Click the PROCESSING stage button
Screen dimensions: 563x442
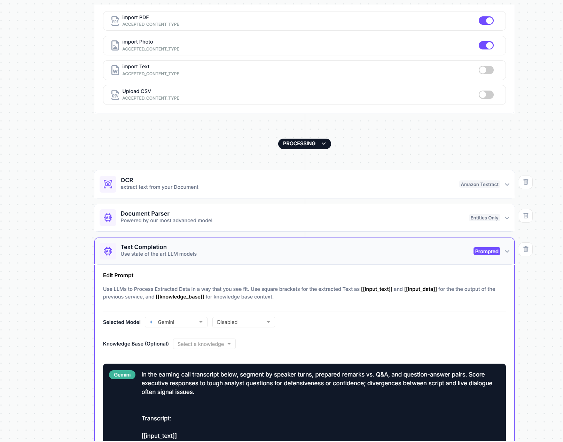[x=304, y=144]
